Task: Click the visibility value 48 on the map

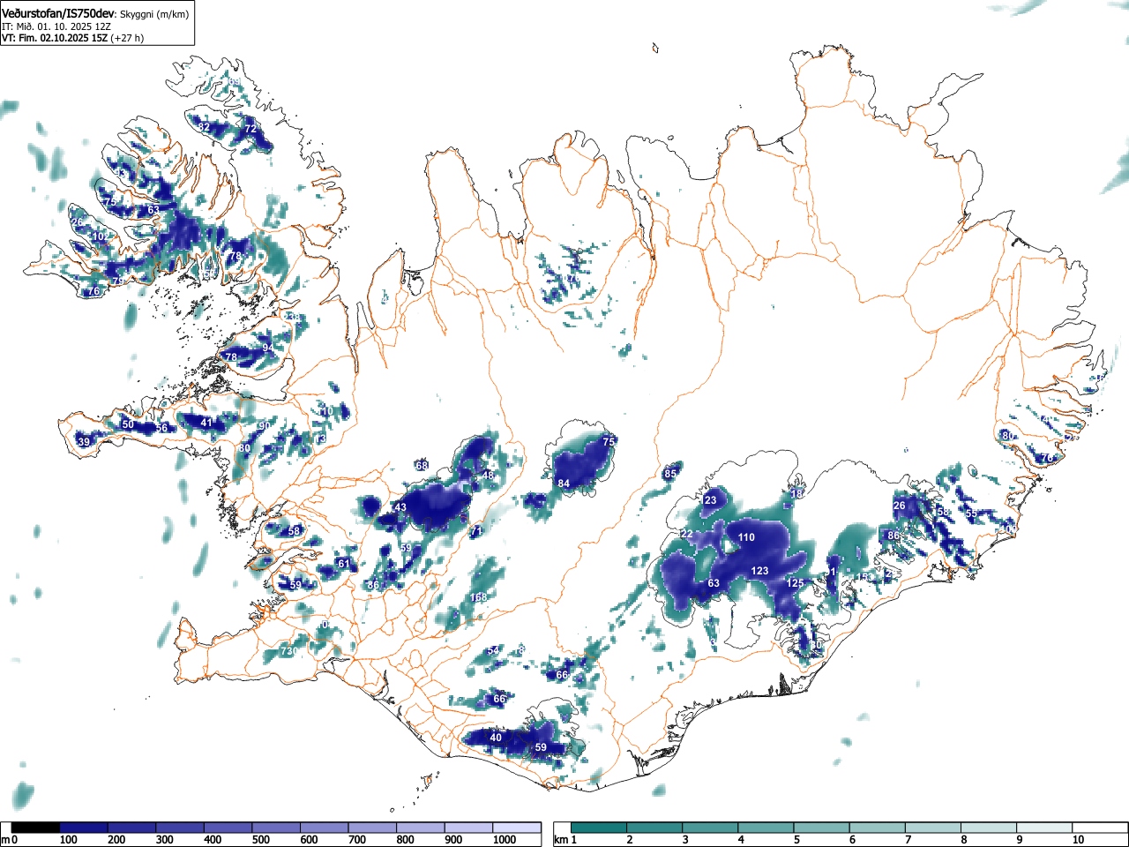Action: click(x=488, y=476)
